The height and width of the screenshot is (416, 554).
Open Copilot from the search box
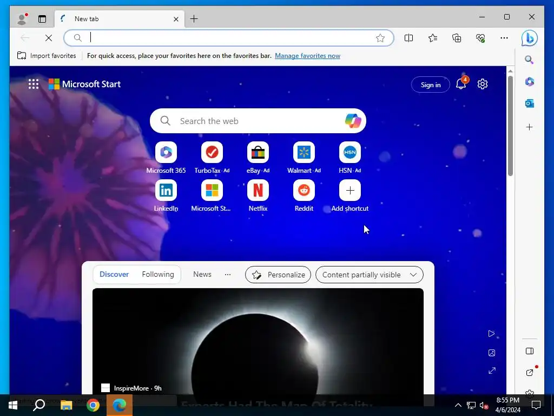pos(353,121)
